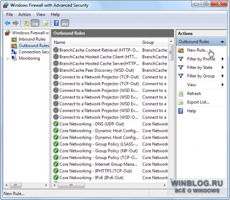Expand the Monitoring tree node arrow
The height and width of the screenshot is (200, 230).
[x=8, y=59]
